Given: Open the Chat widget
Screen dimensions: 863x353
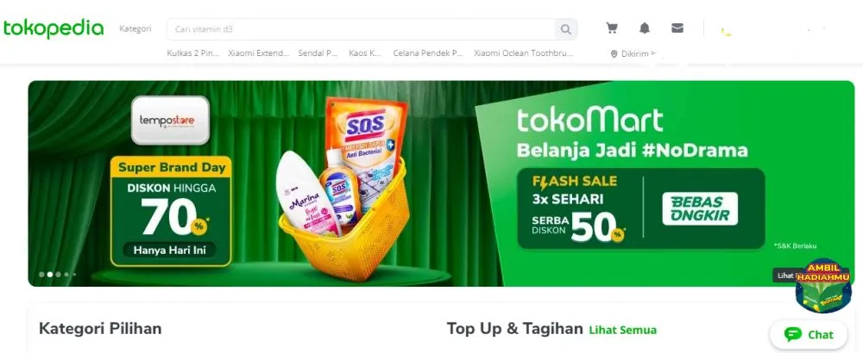Looking at the screenshot, I should [x=809, y=334].
